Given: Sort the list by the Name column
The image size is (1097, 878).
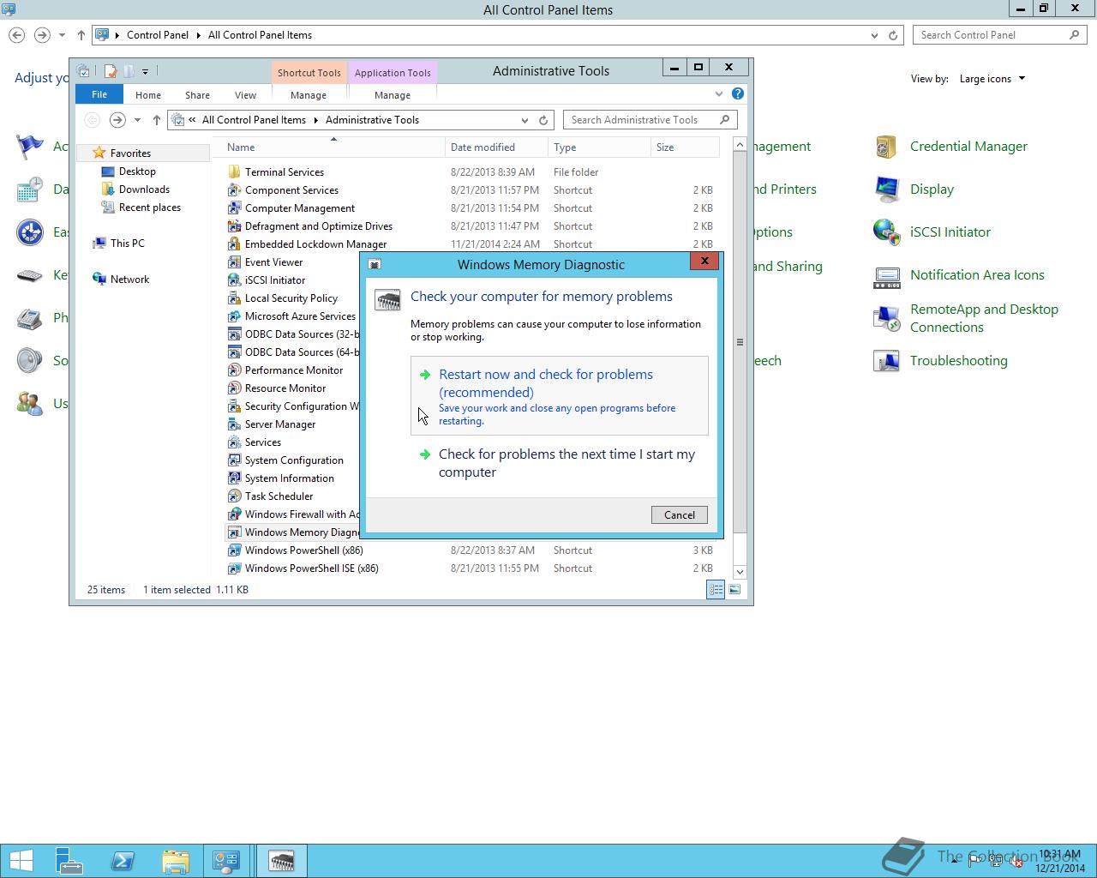Looking at the screenshot, I should (x=329, y=147).
